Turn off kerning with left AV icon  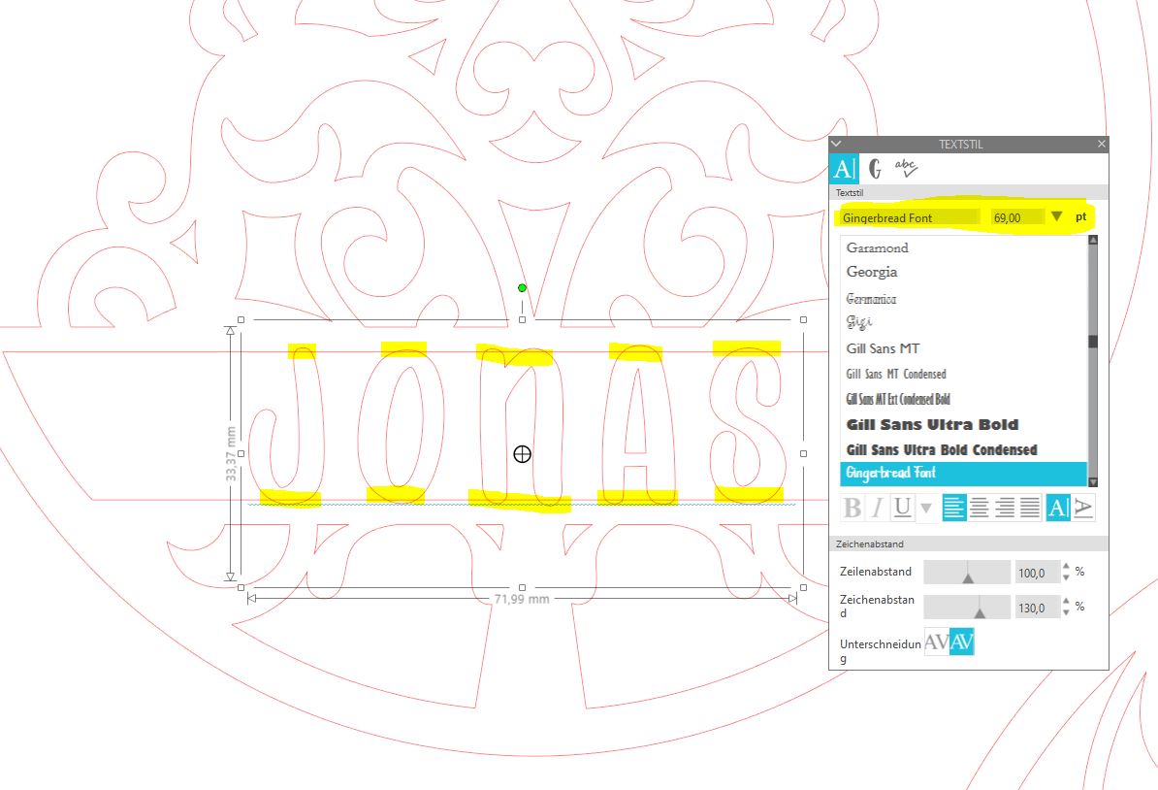937,642
